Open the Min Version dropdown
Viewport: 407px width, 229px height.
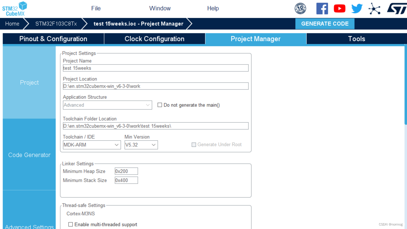[141, 145]
